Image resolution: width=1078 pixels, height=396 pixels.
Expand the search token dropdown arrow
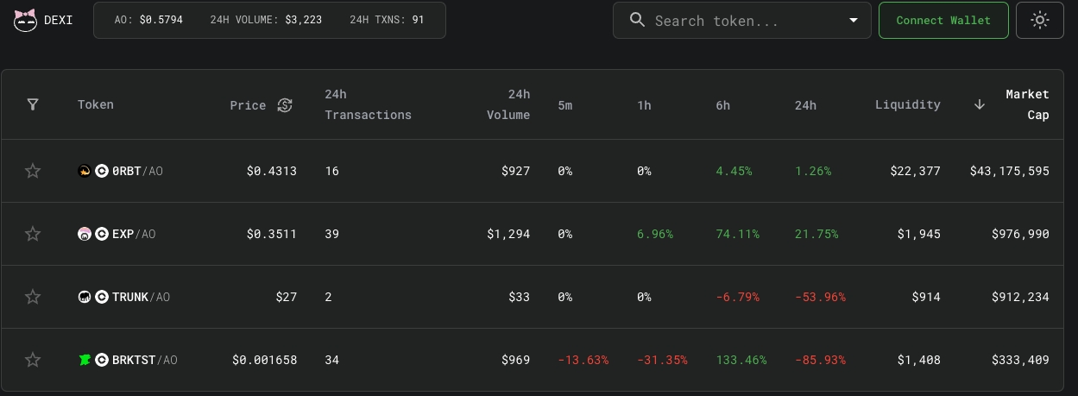pos(854,20)
